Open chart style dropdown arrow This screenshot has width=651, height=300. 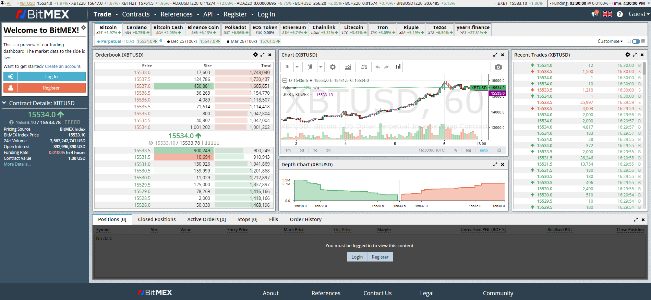321,67
